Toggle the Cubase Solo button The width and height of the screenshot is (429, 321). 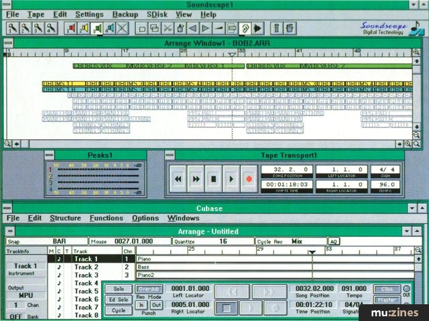pyautogui.click(x=118, y=289)
